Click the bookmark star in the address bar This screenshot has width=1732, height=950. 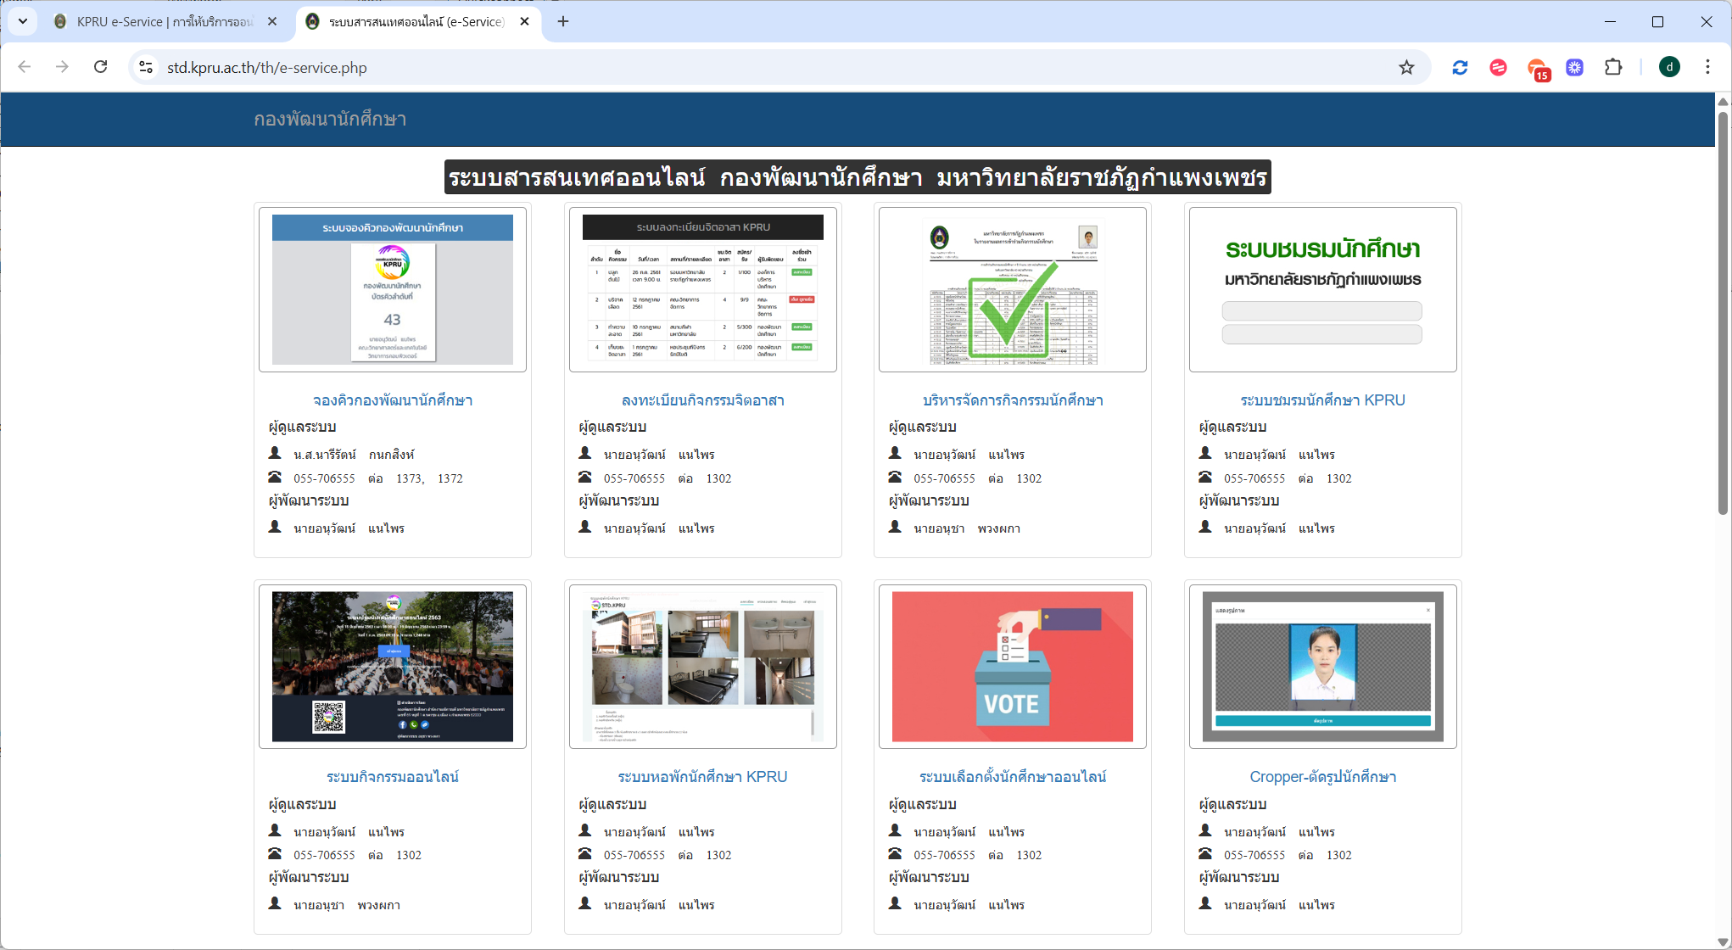click(1406, 67)
